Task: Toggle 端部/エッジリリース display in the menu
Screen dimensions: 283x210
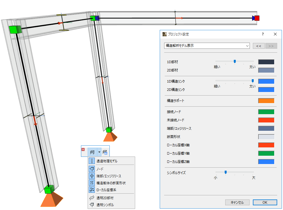Action: (x=111, y=176)
